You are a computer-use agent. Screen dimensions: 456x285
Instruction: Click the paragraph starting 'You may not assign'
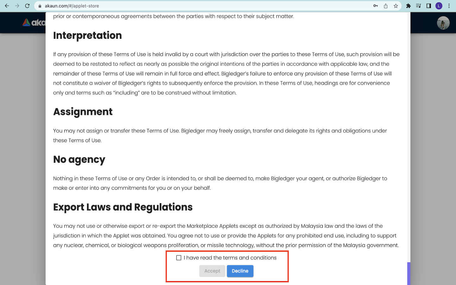[220, 136]
